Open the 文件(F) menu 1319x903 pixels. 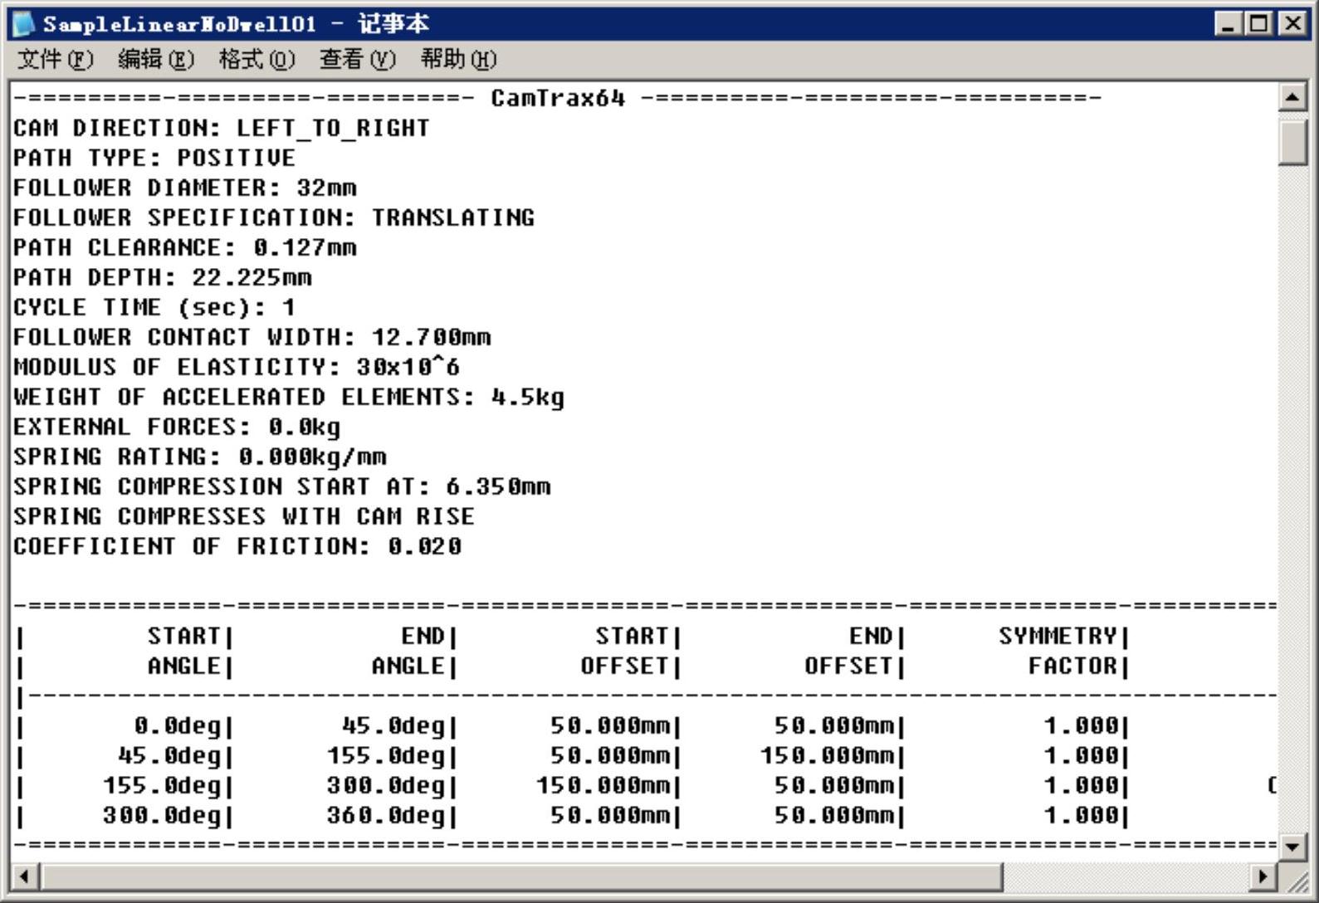pyautogui.click(x=56, y=60)
